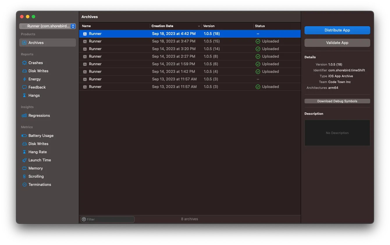The height and width of the screenshot is (245, 390).
Task: Click the yellow minimize window button
Action: [28, 17]
